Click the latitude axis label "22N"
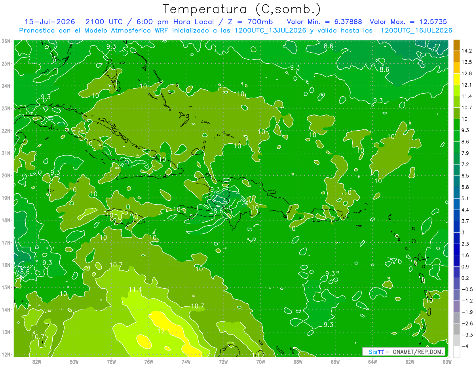The height and width of the screenshot is (367, 475). 6,131
